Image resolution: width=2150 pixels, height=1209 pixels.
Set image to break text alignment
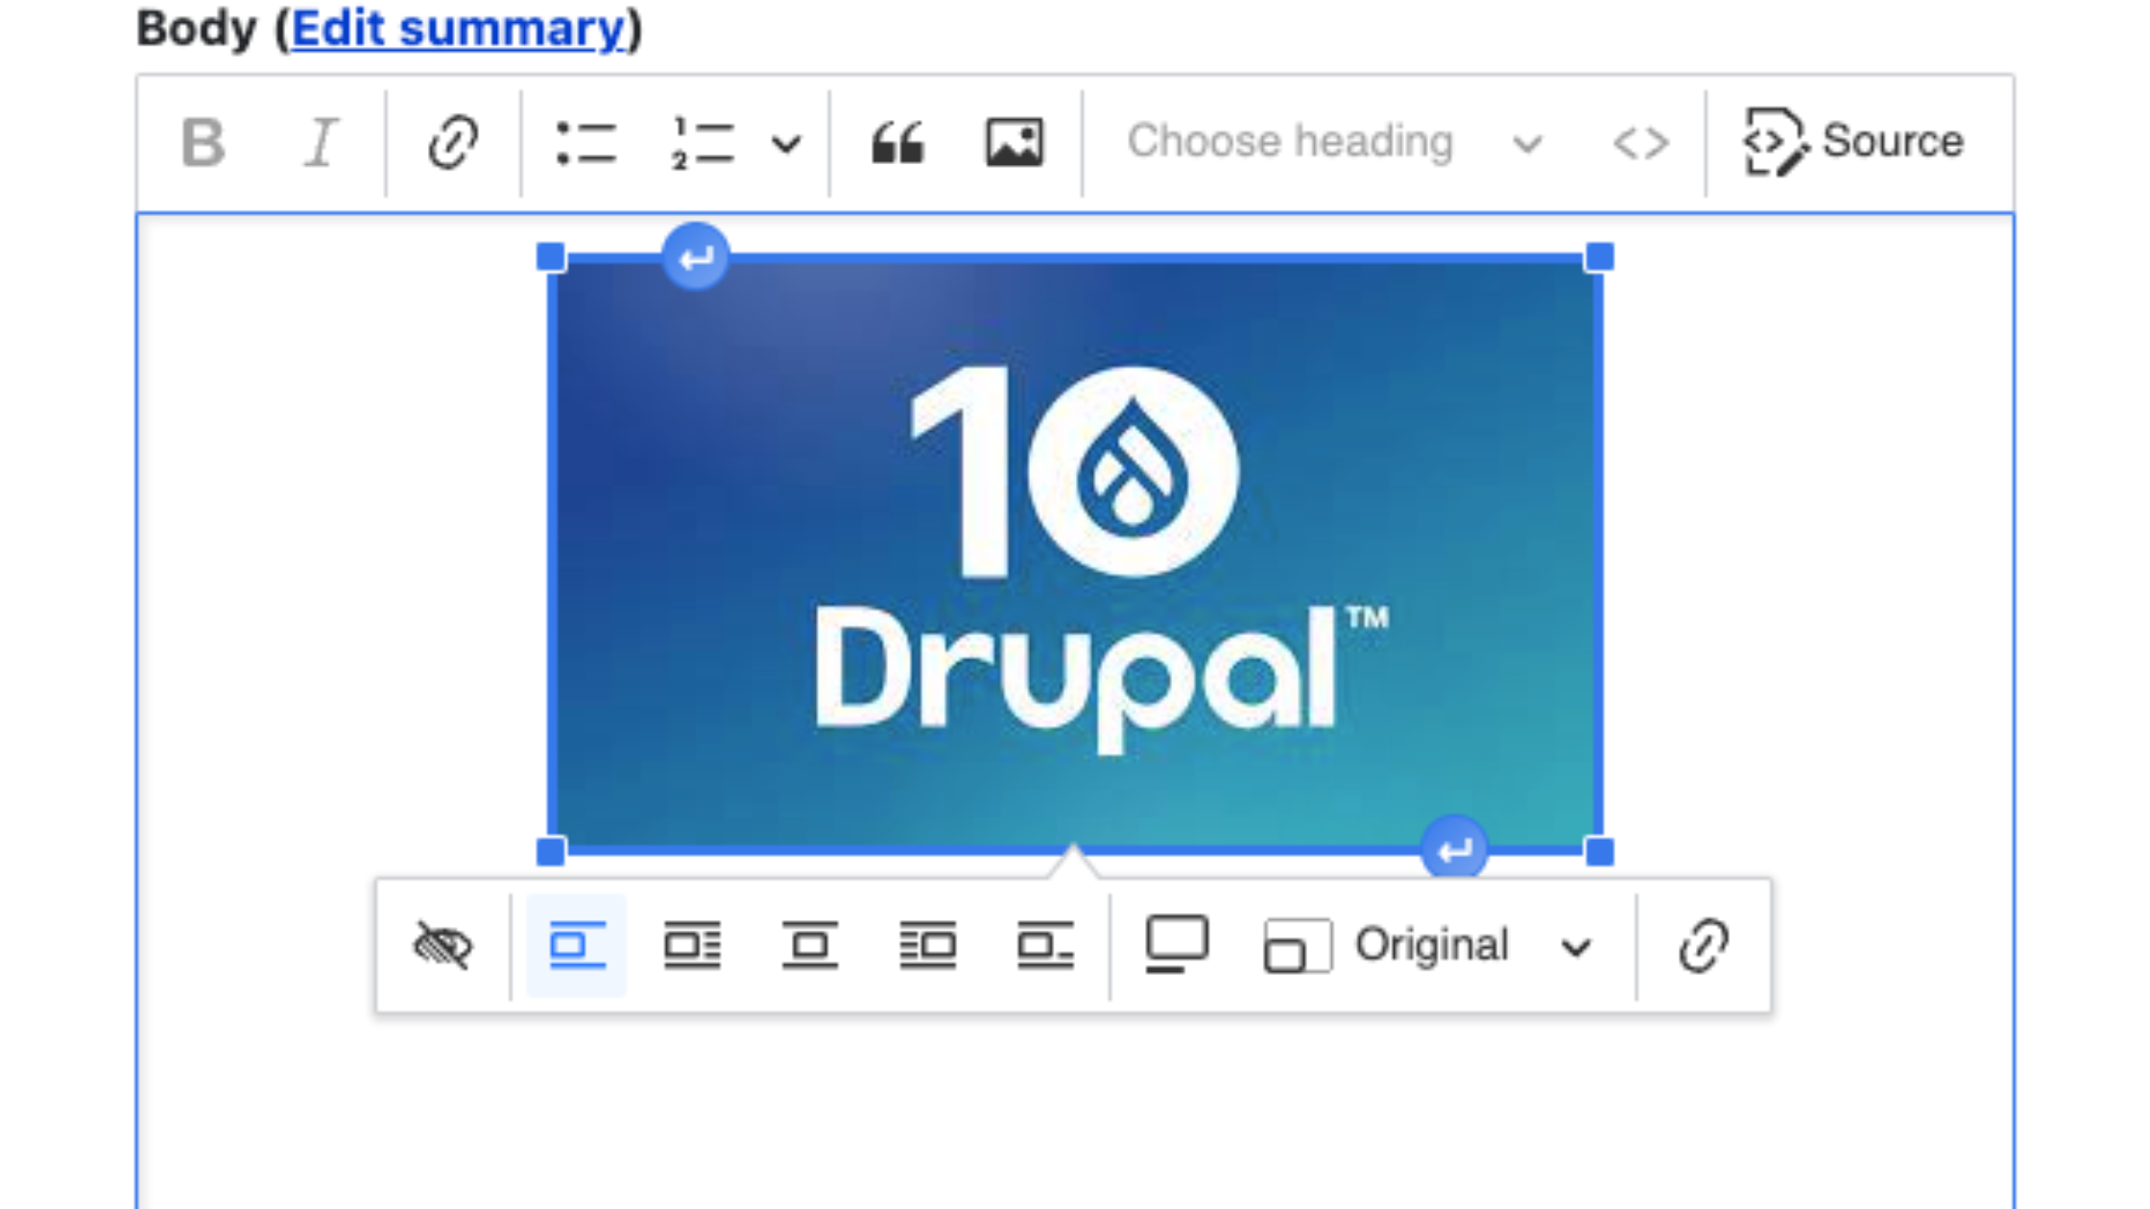(577, 945)
